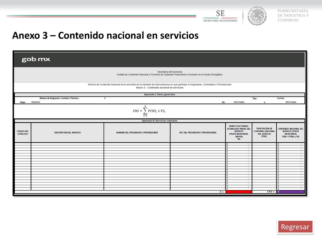Click the 'Unidad de Contenido Nacional' subtitle line
This screenshot has height=242, width=322.
(169, 75)
